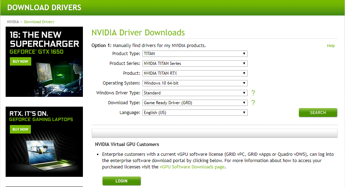Screen dimensions: 345x187
Task: Open the Language dropdown showing English (US)
Action: [195, 113]
